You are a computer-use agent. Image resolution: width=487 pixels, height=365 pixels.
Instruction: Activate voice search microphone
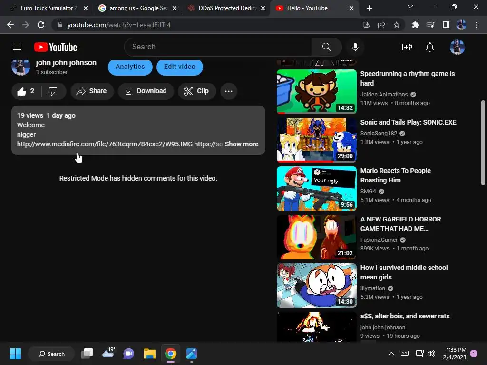[355, 47]
